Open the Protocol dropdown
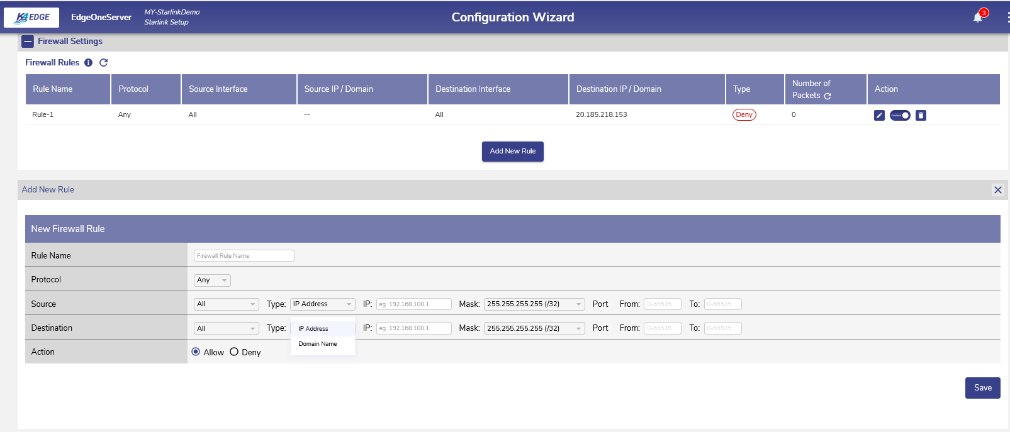Viewport: 1010px width, 432px height. tap(212, 280)
